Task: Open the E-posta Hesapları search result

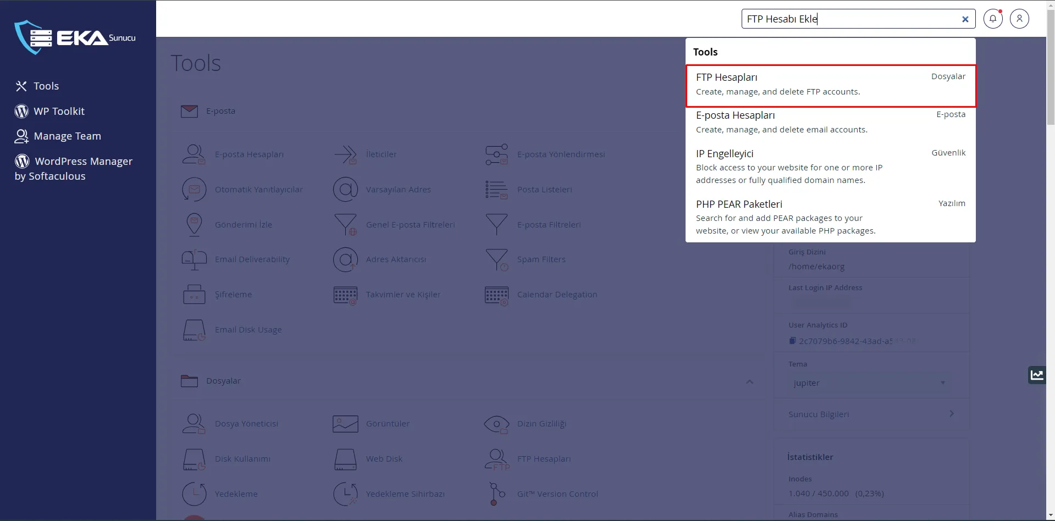Action: (830, 123)
